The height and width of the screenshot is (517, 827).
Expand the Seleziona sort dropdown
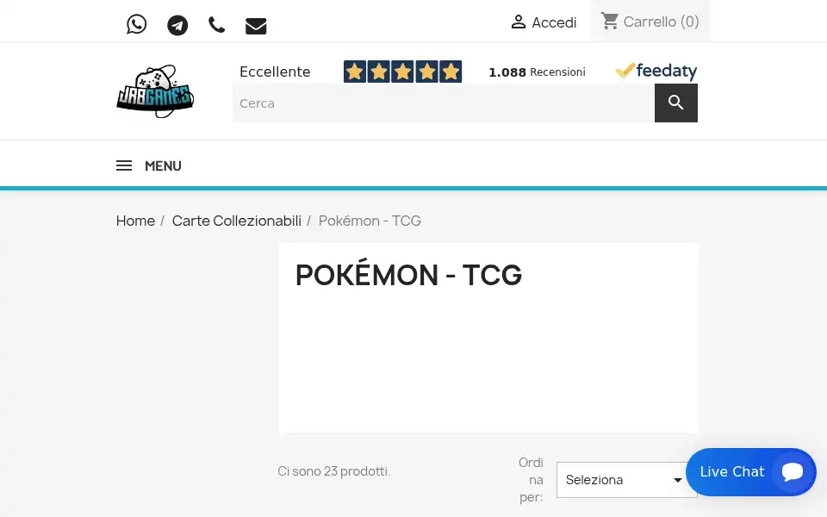(x=626, y=480)
